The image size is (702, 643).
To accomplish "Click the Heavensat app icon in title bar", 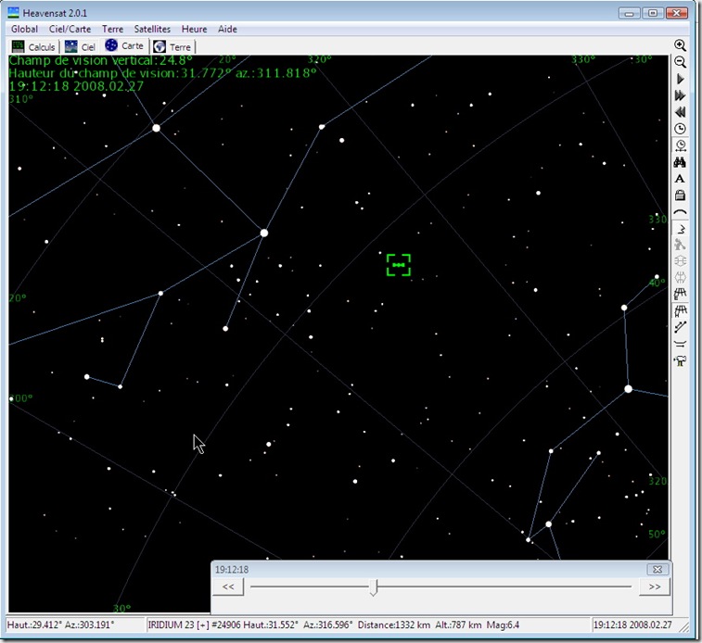I will [x=14, y=13].
